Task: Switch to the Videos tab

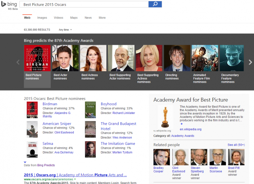Action: point(58,17)
